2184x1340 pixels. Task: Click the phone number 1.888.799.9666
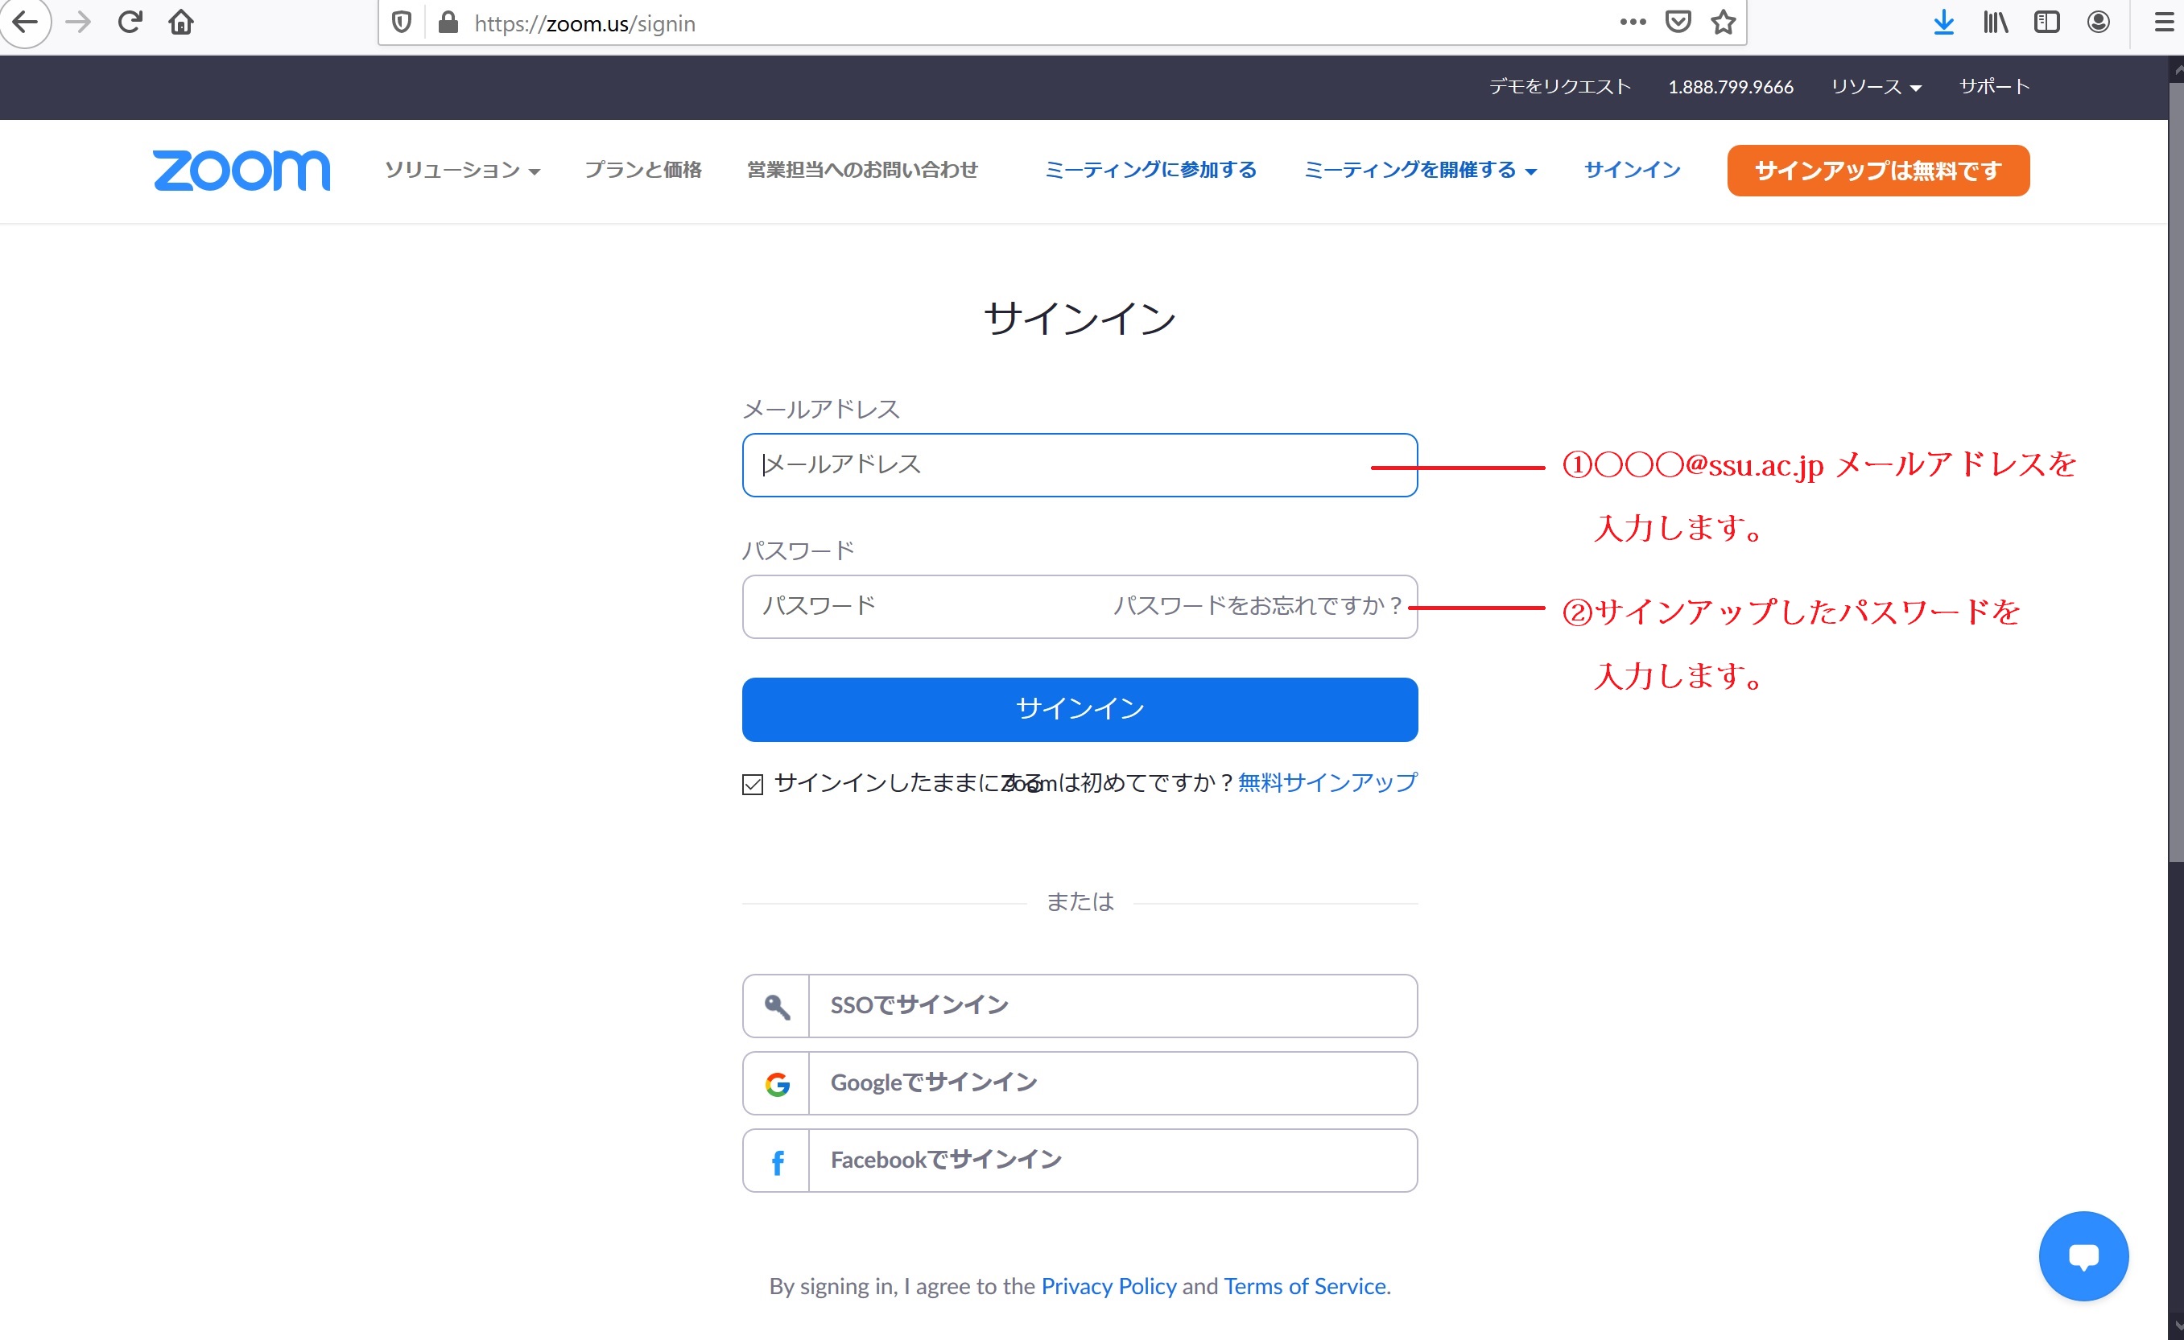click(x=1730, y=87)
